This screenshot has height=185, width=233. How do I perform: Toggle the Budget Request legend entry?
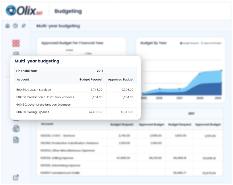[189, 43]
